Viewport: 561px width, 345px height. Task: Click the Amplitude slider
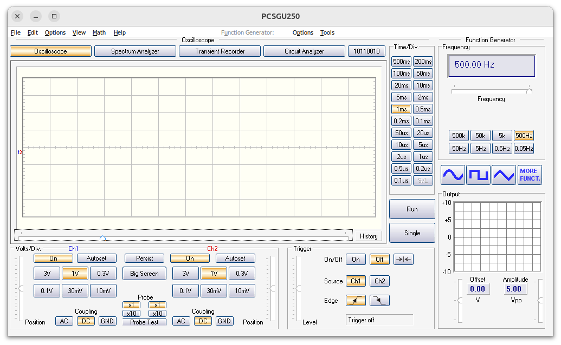[x=540, y=301]
